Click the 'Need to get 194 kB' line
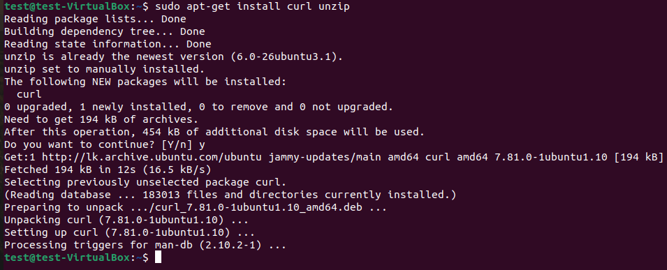 pyautogui.click(x=101, y=119)
